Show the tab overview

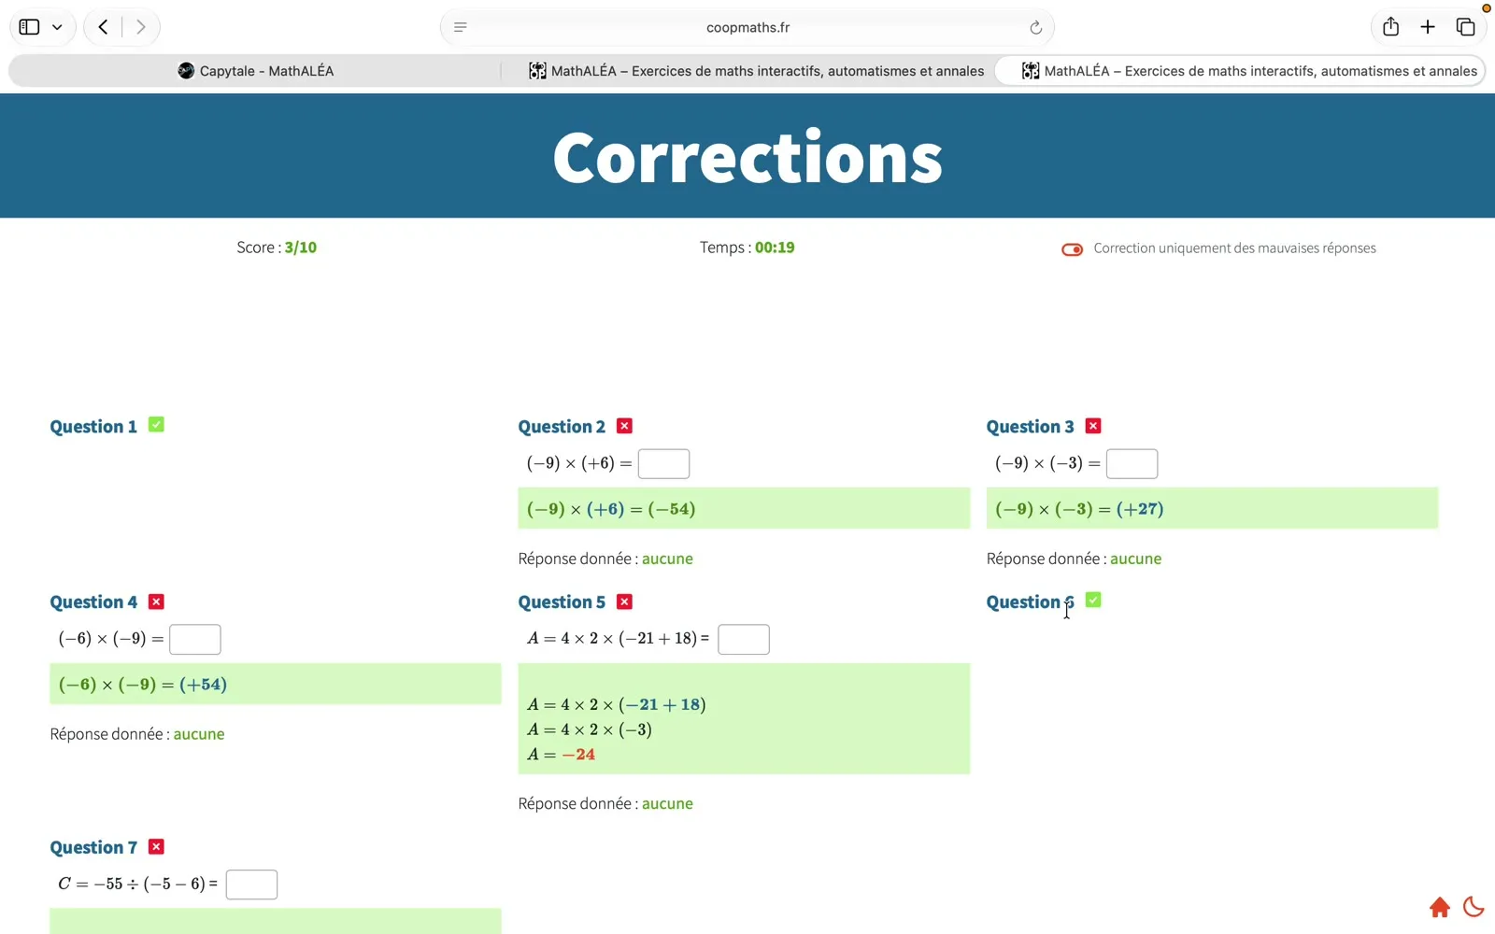pos(1465,27)
